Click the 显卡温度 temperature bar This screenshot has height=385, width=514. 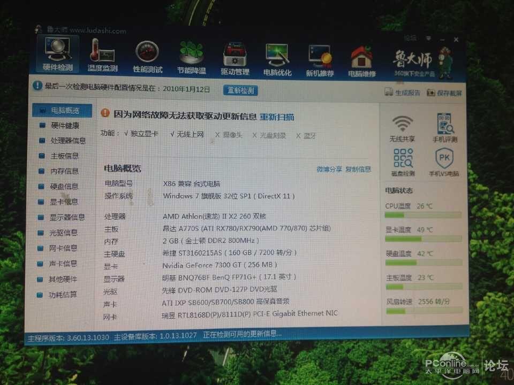424,239
